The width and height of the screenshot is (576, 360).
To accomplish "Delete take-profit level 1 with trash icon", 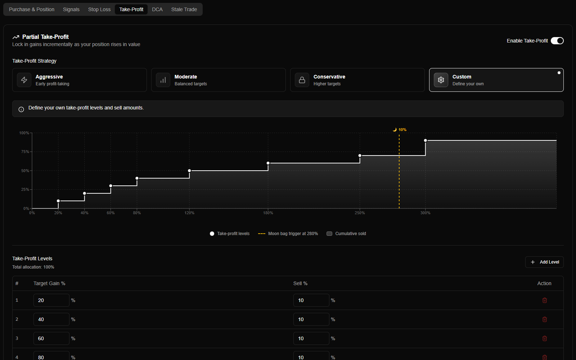I will point(544,300).
